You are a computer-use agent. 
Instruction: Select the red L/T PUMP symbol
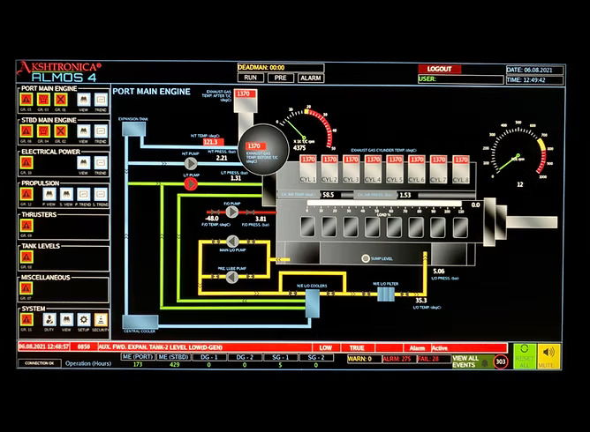(191, 184)
